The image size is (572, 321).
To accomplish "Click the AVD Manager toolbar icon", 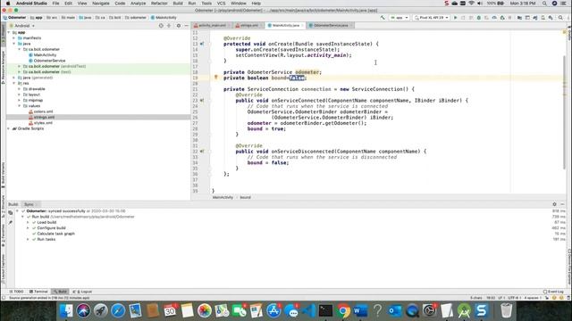I will pyautogui.click(x=543, y=18).
